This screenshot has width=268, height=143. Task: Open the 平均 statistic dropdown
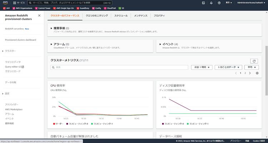(x=252, y=67)
